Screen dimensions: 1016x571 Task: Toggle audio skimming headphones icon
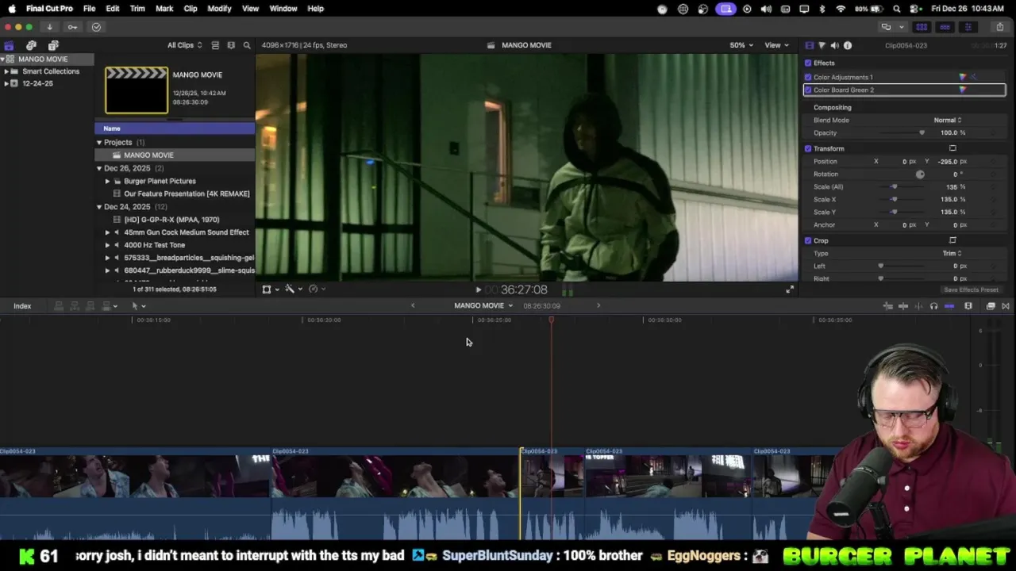click(x=933, y=306)
